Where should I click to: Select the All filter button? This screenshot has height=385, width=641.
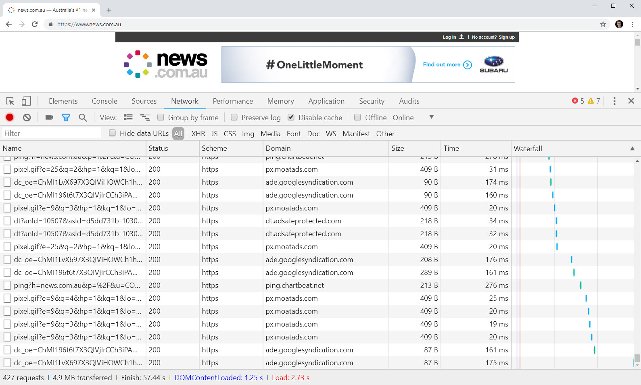point(178,134)
